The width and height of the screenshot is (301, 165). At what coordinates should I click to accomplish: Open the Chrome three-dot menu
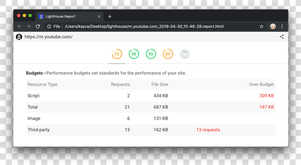(282, 26)
